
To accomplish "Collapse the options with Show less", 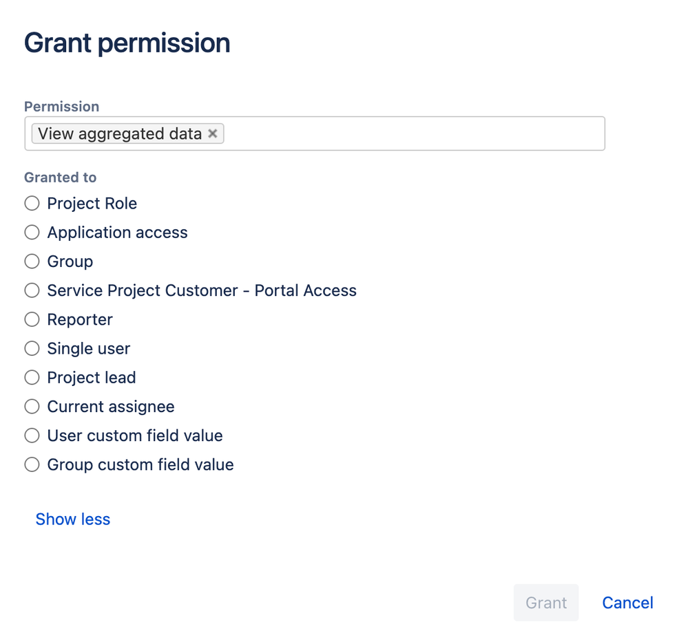I will 73,520.
